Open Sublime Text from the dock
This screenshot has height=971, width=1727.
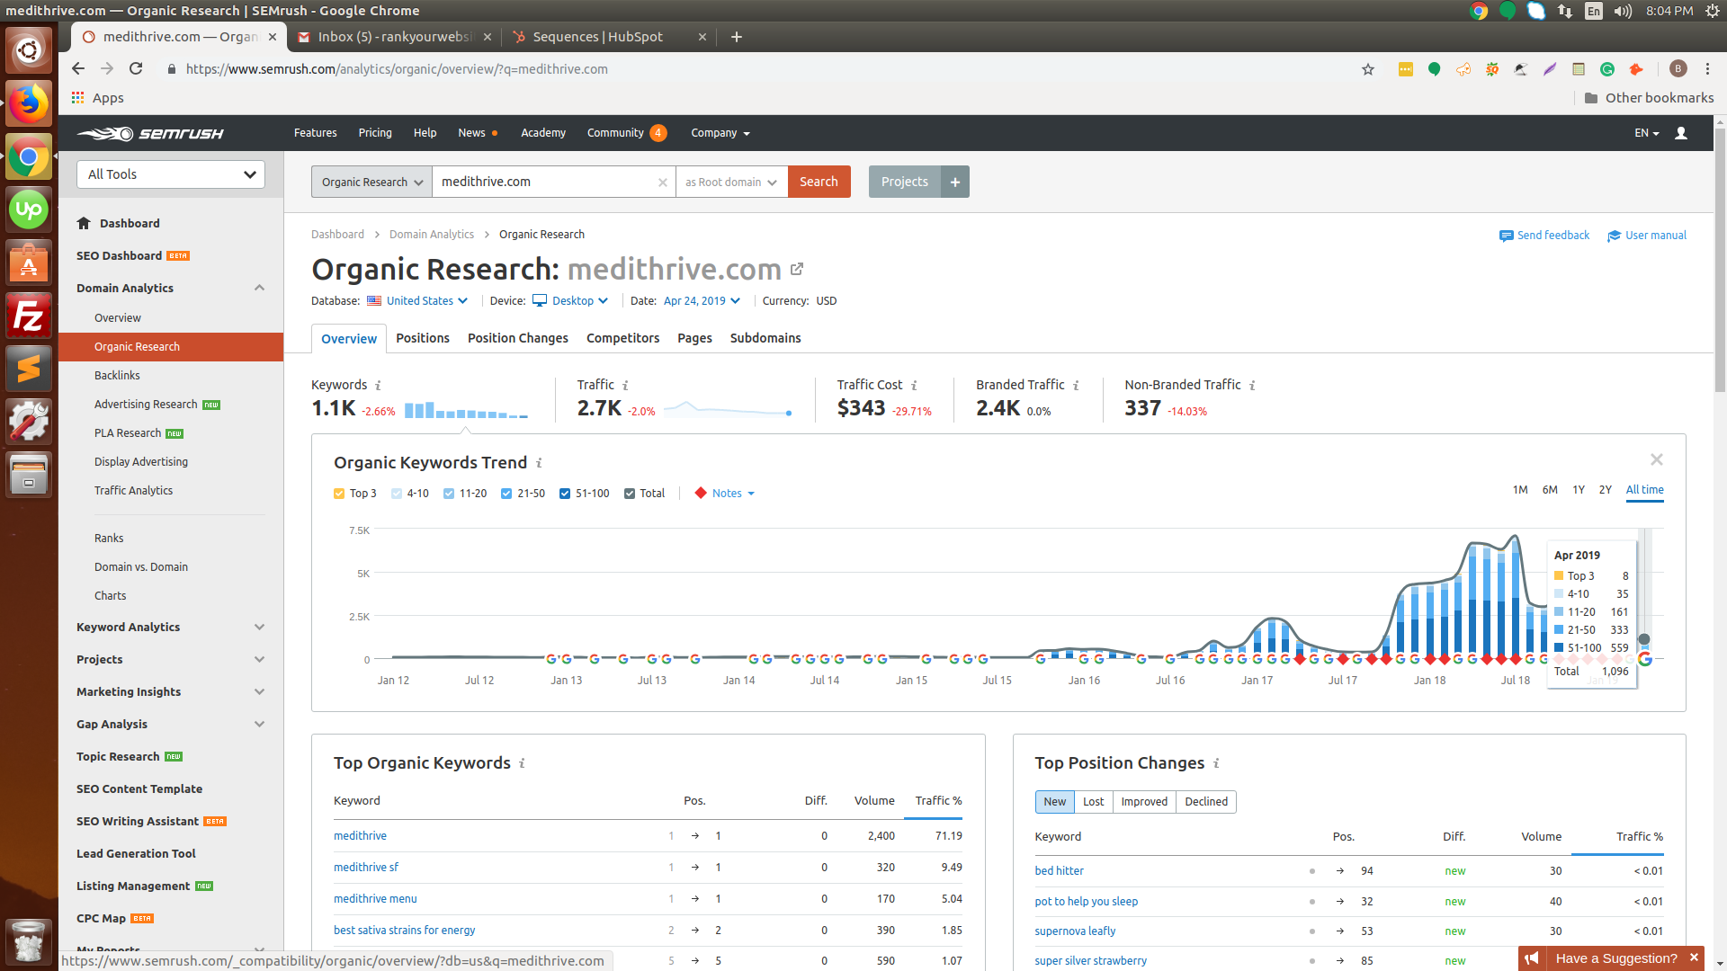point(29,369)
